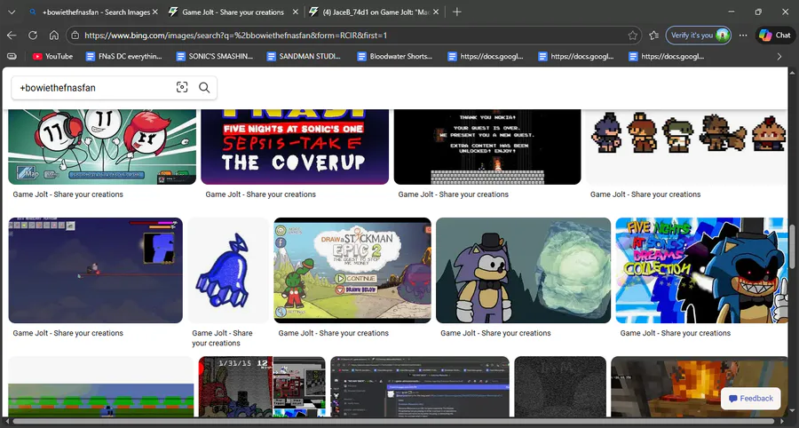The height and width of the screenshot is (428, 799).
Task: Open the blue glitter claw thumbnail
Action: pos(228,270)
